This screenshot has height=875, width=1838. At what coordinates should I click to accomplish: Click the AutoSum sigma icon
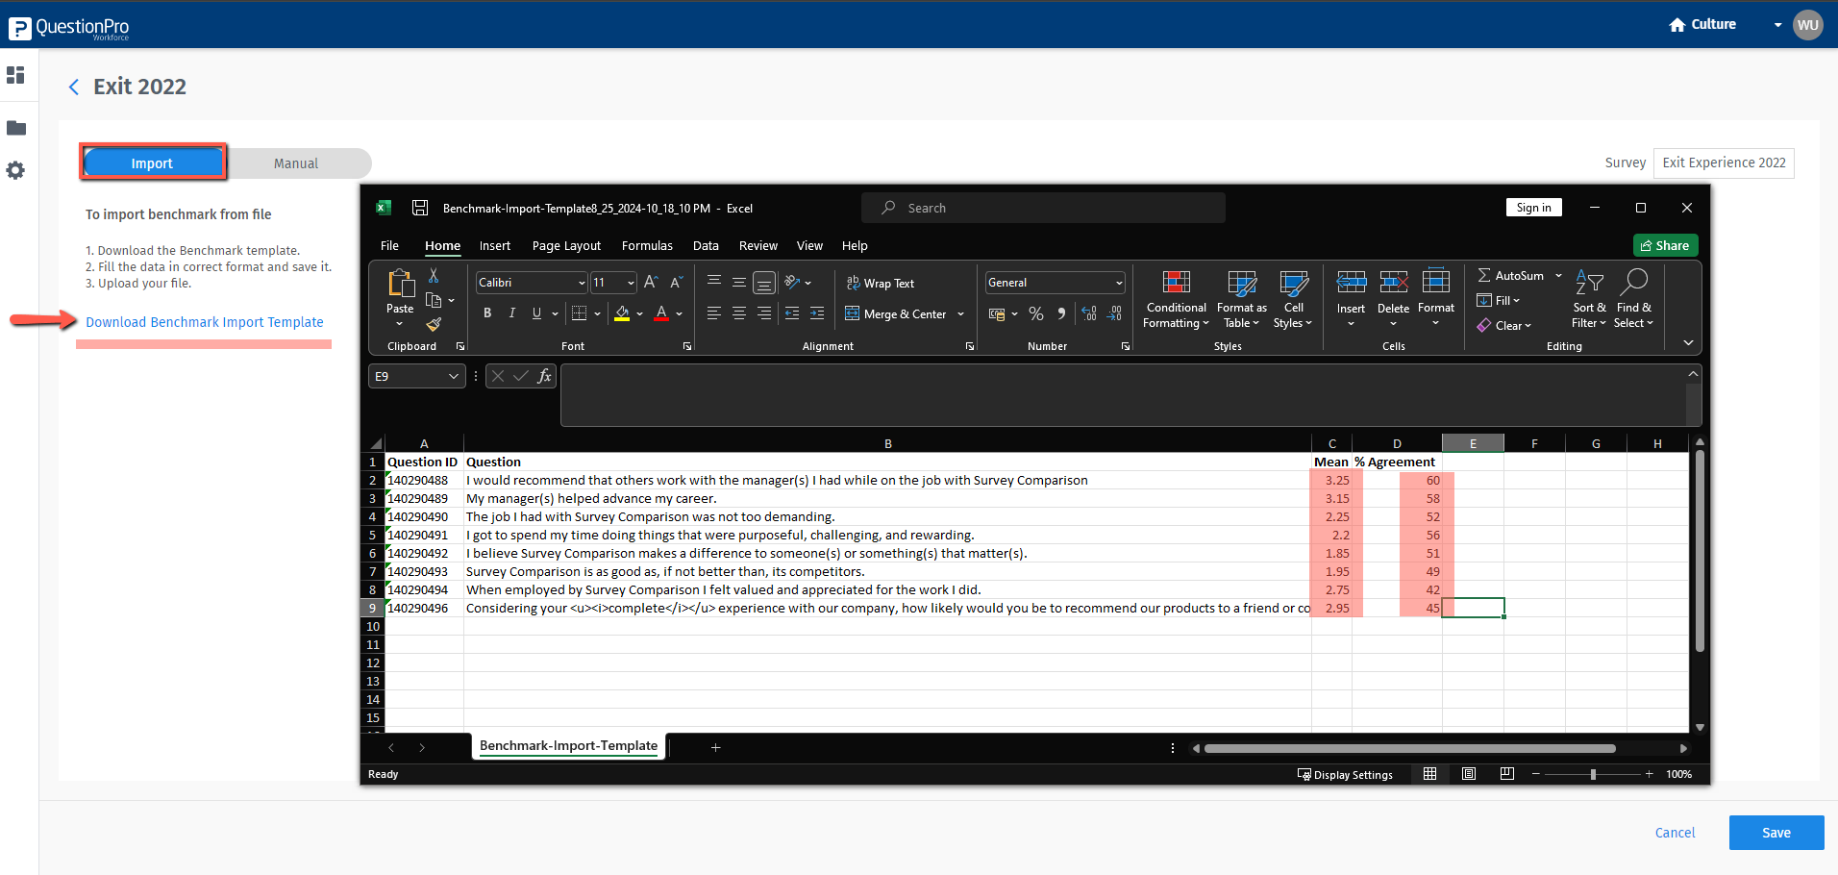tap(1484, 276)
